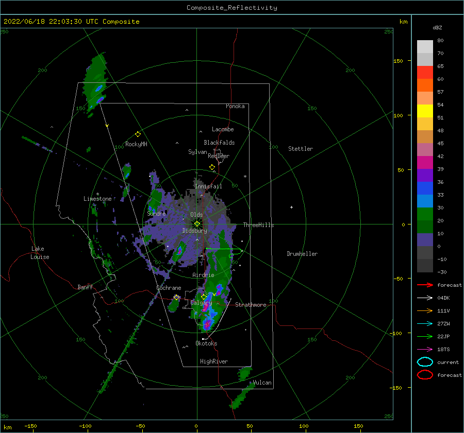Image resolution: width=464 pixels, height=433 pixels.
Task: Pick the darkest gray -30 dBZ swatch
Action: (x=425, y=266)
